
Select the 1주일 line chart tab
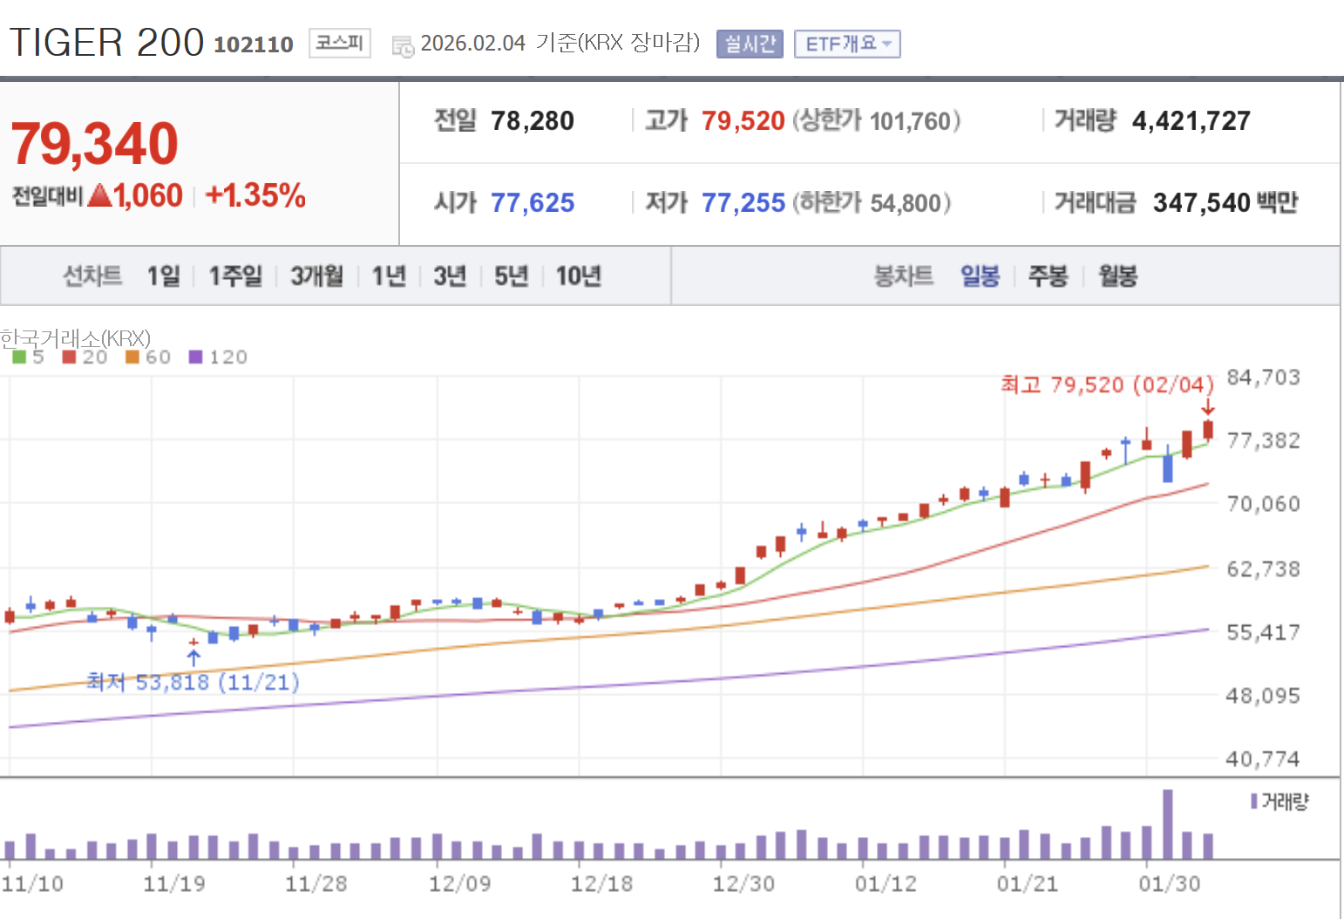click(235, 276)
